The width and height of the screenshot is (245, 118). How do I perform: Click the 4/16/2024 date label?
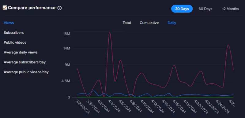tap(179, 106)
